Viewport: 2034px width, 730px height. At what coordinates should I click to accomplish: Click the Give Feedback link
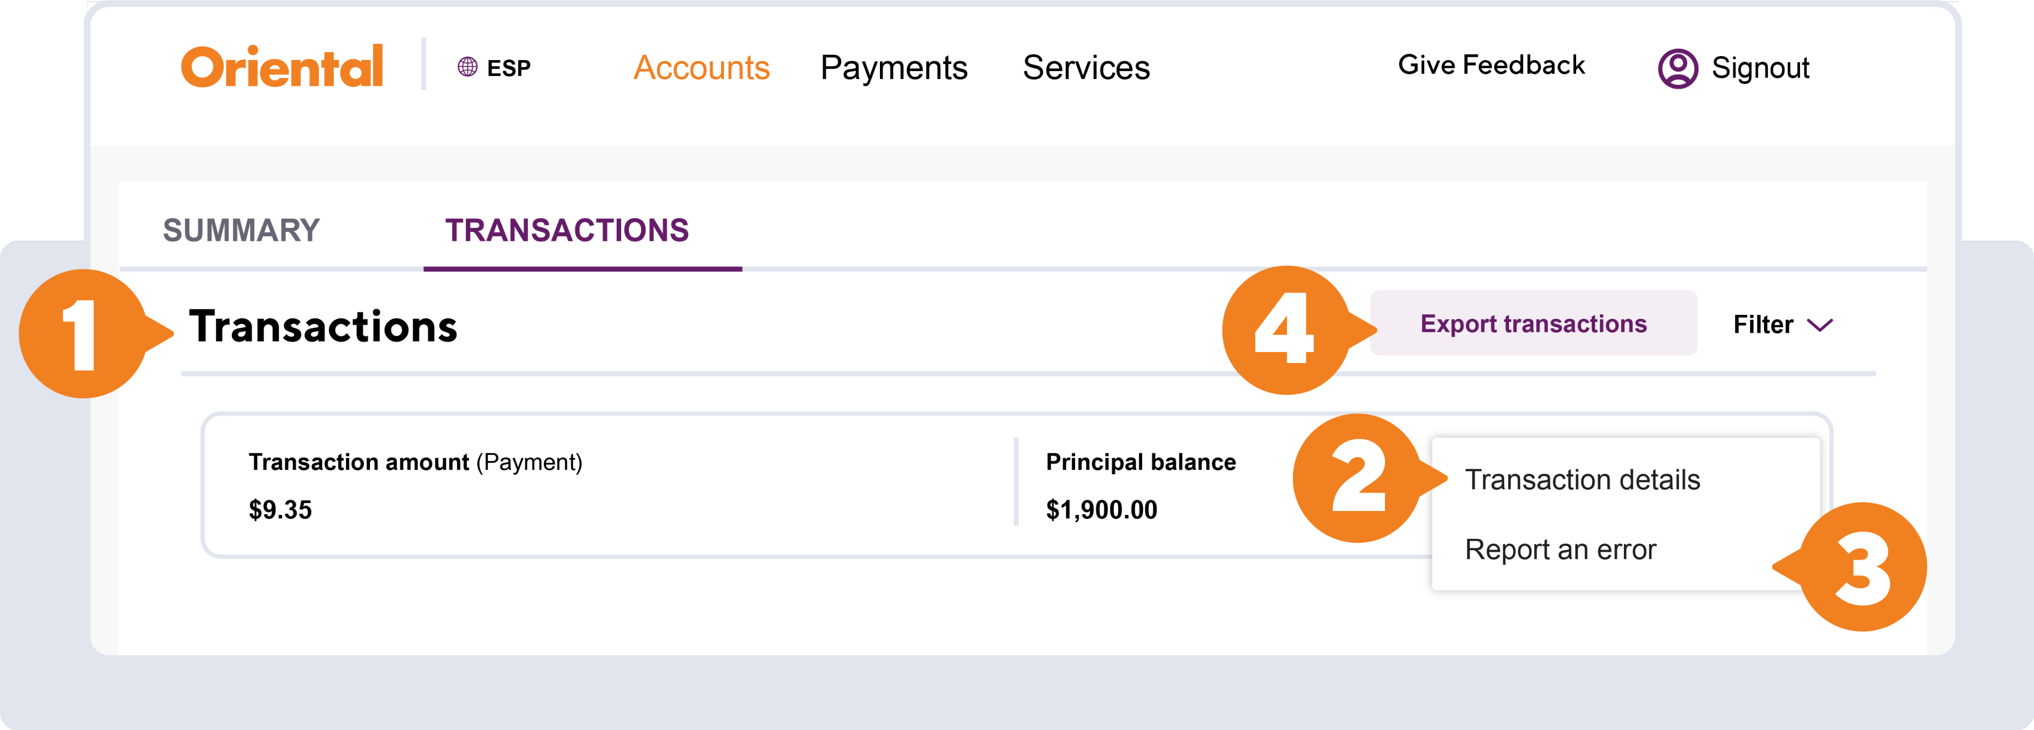point(1491,66)
